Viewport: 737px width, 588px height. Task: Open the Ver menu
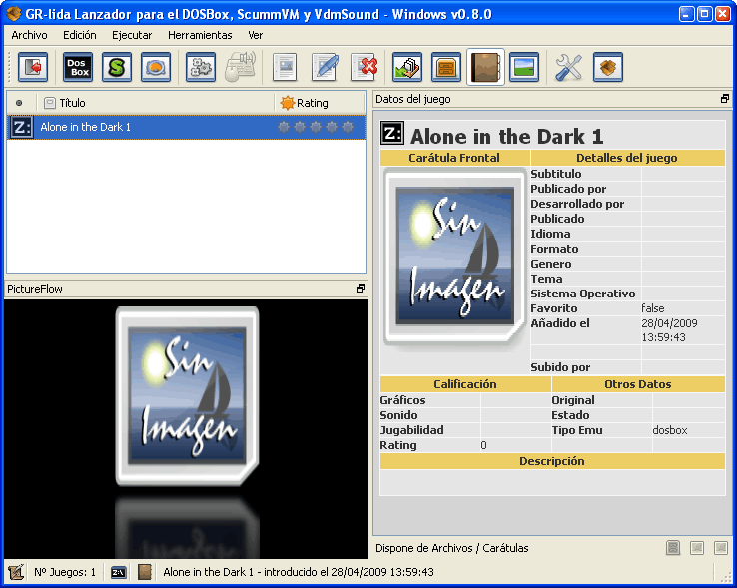pos(256,35)
